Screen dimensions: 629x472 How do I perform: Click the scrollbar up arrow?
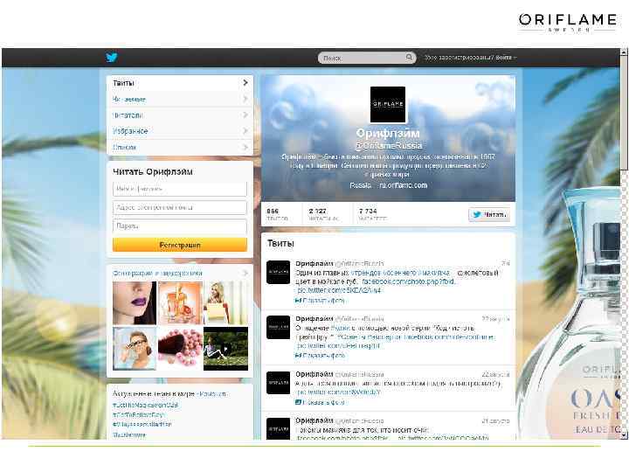pyautogui.click(x=624, y=52)
